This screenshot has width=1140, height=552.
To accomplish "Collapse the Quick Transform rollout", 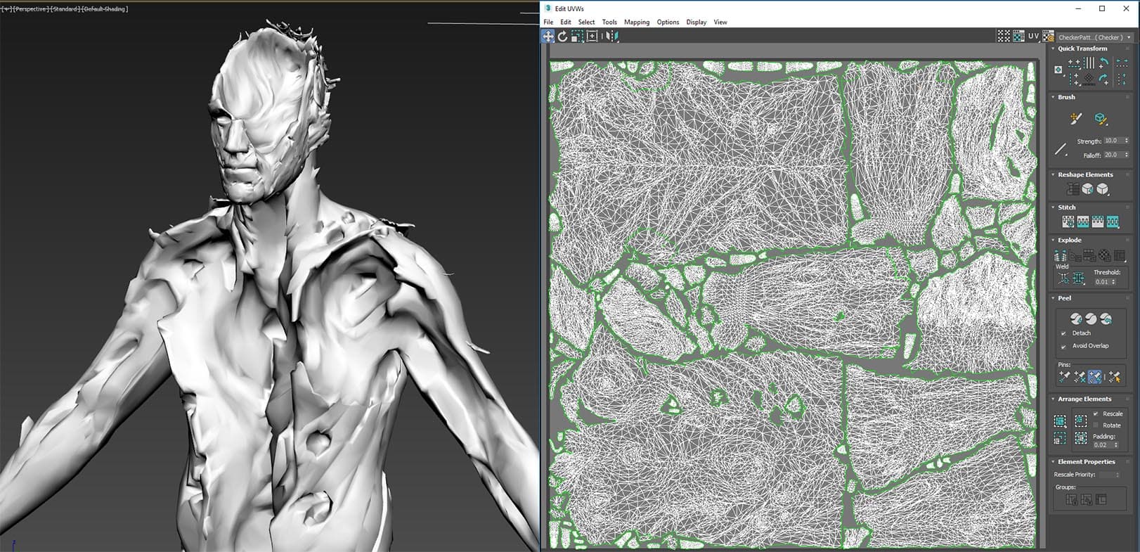I will point(1053,49).
